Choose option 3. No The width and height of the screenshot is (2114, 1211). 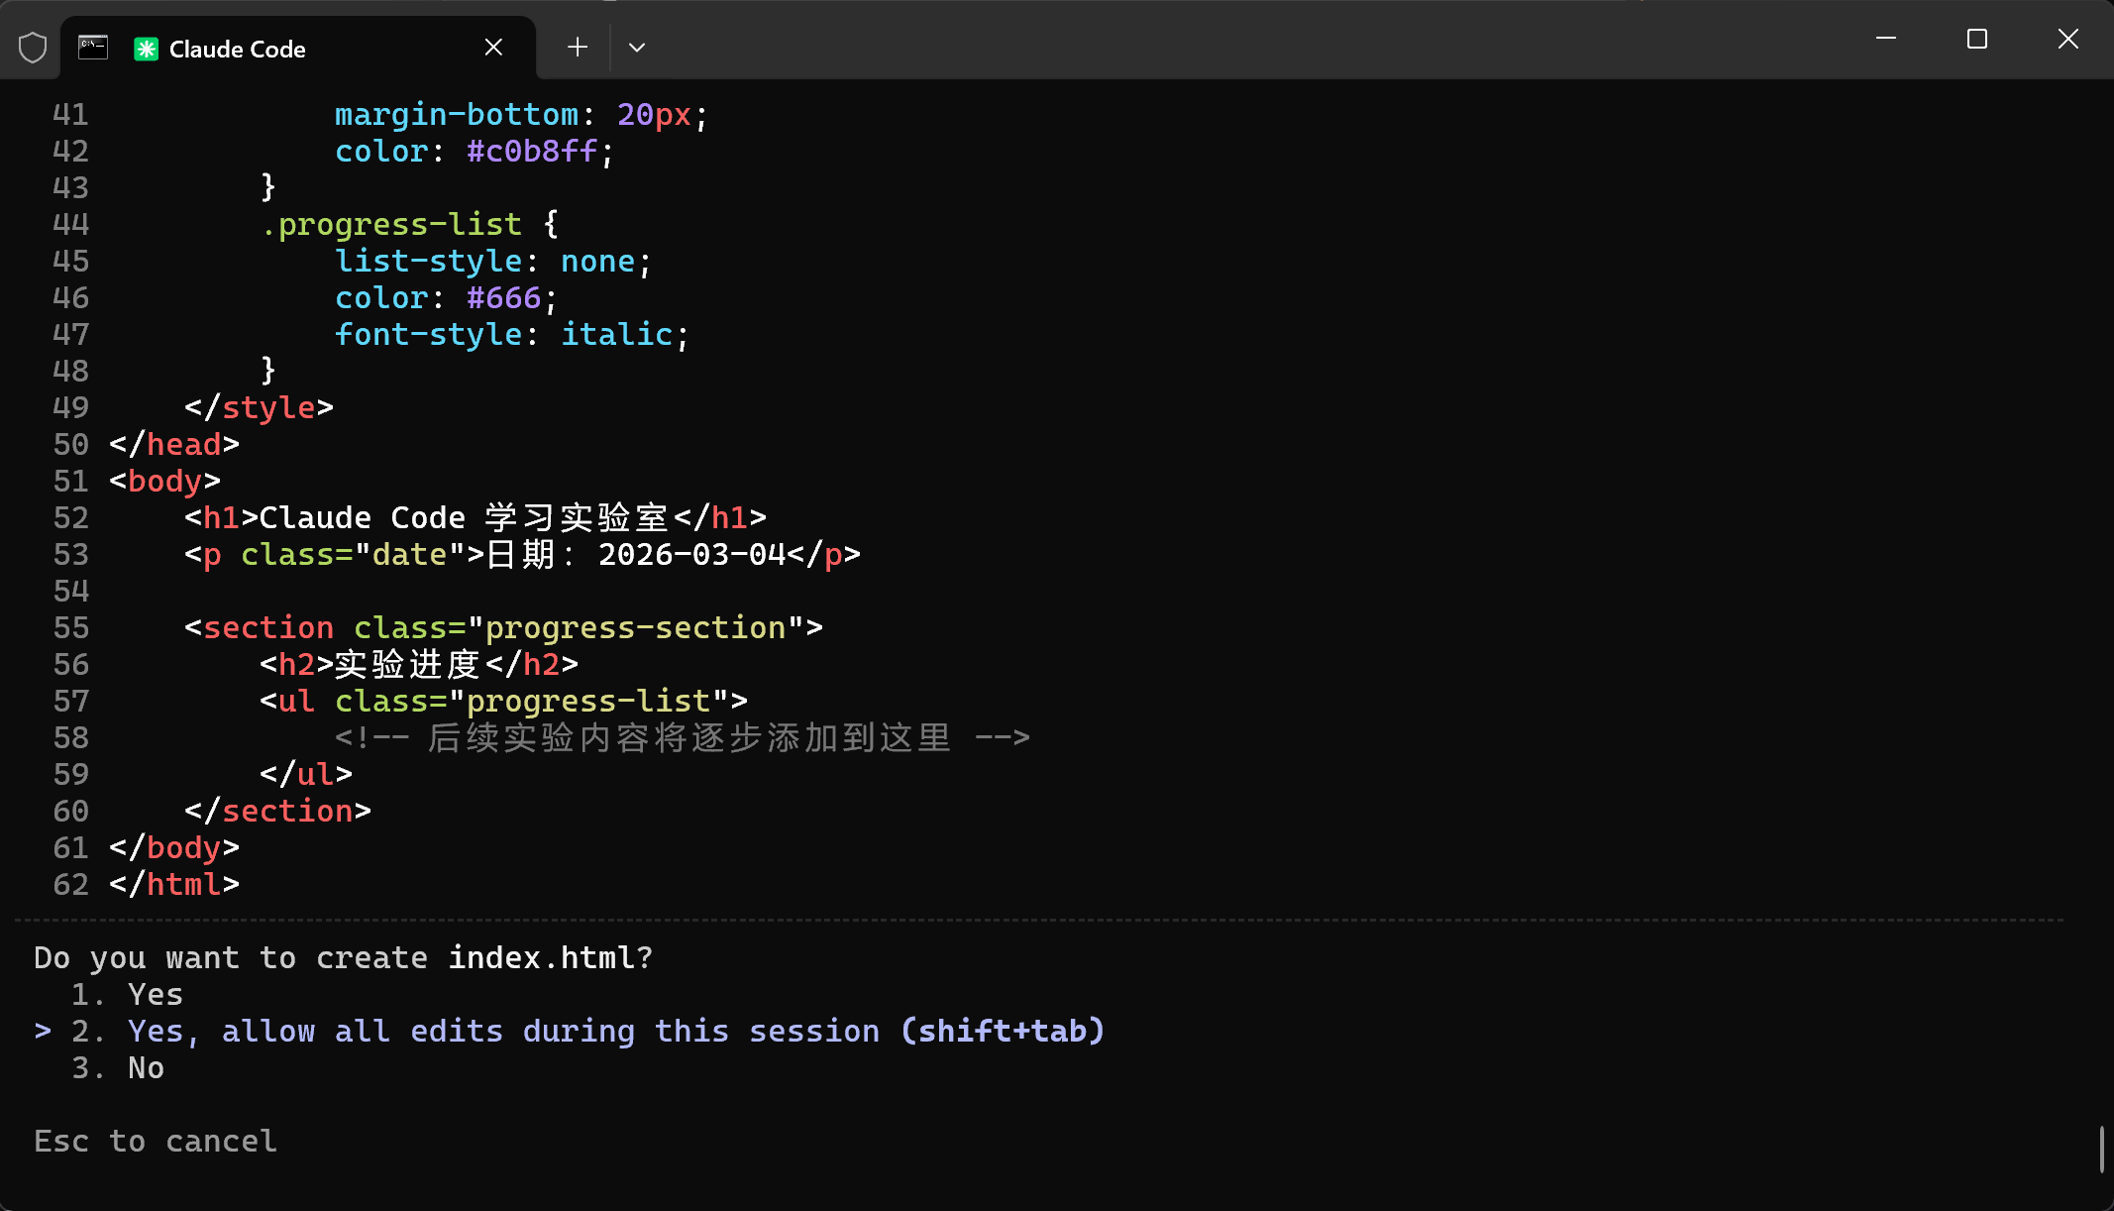point(118,1067)
